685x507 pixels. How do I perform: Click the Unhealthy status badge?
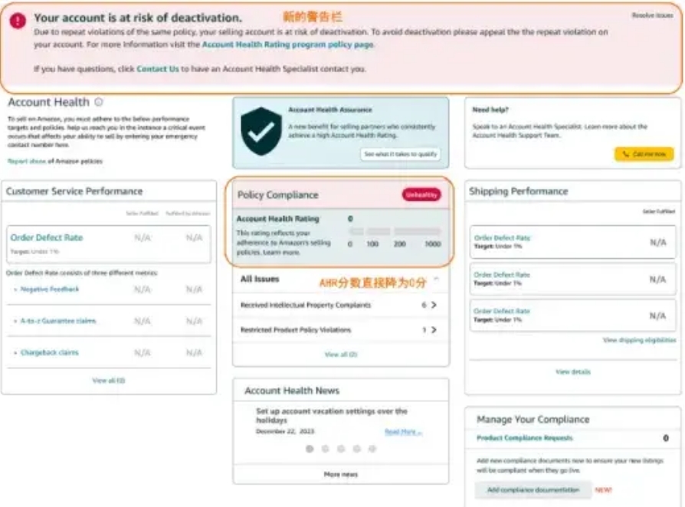(x=421, y=195)
